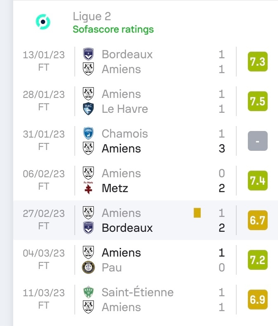Open the Amiens vs Pau match row
The image size is (278, 326).
coord(145,260)
